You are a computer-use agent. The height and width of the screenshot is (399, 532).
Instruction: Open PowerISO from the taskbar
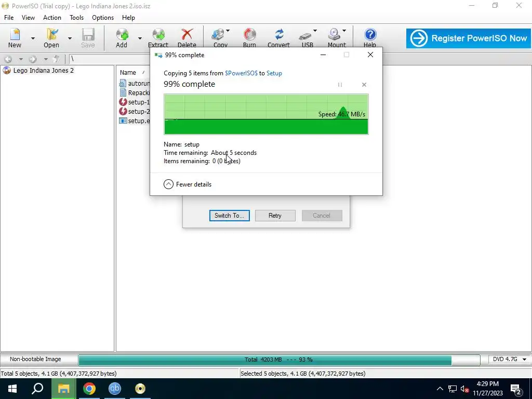[x=140, y=389]
